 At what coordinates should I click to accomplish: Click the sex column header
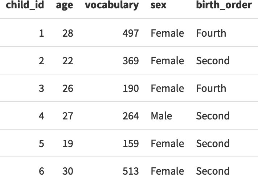pyautogui.click(x=159, y=5)
